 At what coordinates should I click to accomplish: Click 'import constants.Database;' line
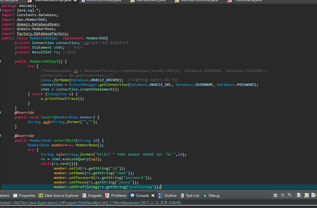click(30, 15)
